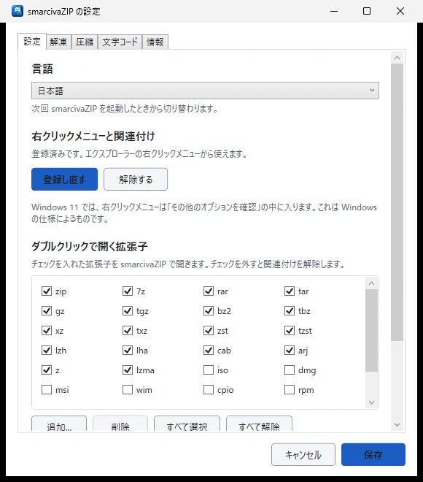Click the ダブルクリックで開く拡張子 heading
This screenshot has width=423, height=482.
pyautogui.click(x=90, y=247)
